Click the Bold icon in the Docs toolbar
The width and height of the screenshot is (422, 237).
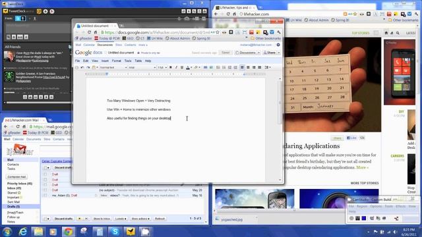pos(170,67)
